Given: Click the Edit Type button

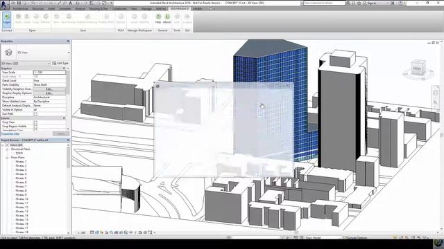Looking at the screenshot, I should click(x=60, y=63).
